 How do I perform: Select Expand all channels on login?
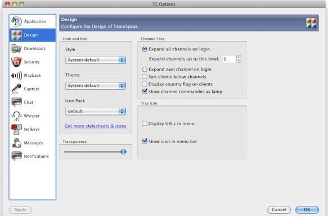[145, 49]
